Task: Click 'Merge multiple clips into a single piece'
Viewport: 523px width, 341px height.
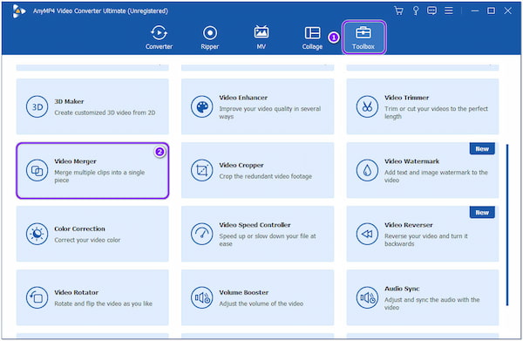Action: click(x=99, y=176)
